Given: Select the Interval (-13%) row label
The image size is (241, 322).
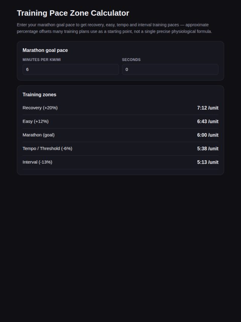Looking at the screenshot, I should point(37,162).
